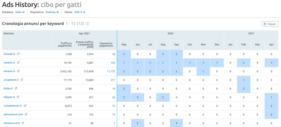The width and height of the screenshot is (281, 127).
Task: Open the bauzaar.it domain link
Action: pos(10,54)
